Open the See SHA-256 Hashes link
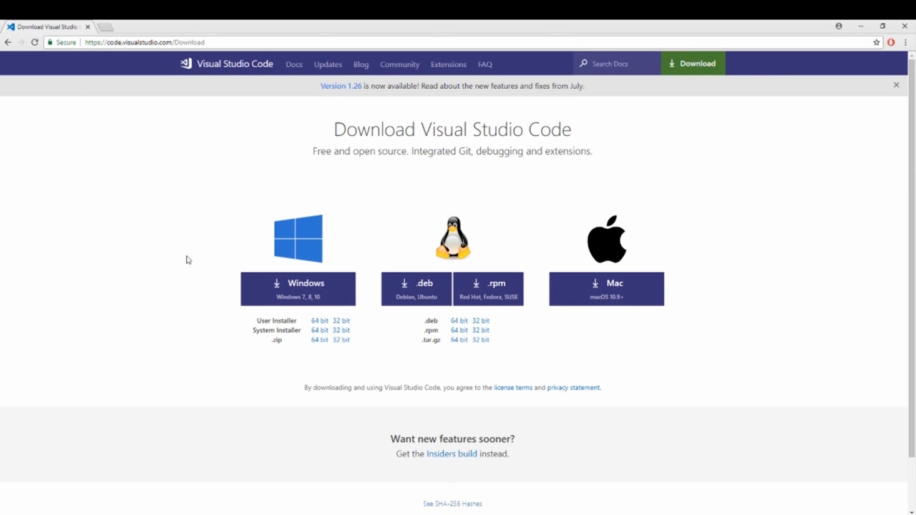The width and height of the screenshot is (916, 515). pyautogui.click(x=452, y=504)
